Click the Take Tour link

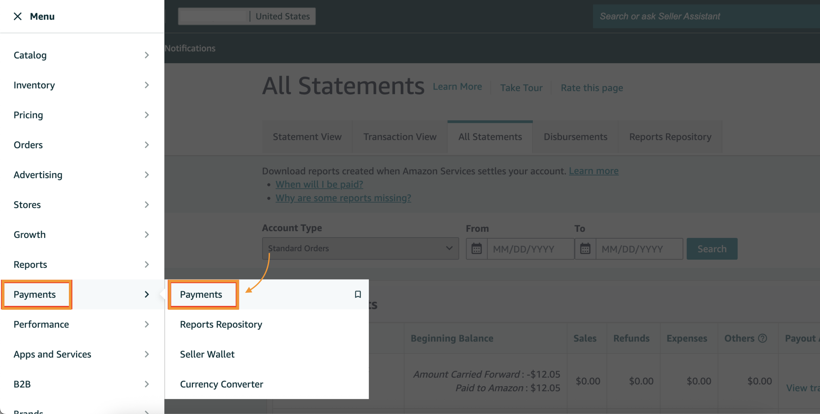[x=521, y=88]
